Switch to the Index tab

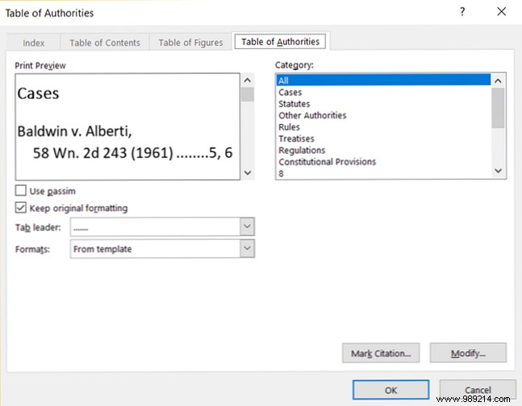pos(34,43)
